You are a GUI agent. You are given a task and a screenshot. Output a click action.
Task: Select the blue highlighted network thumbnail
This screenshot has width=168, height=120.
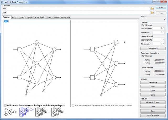point(26,112)
